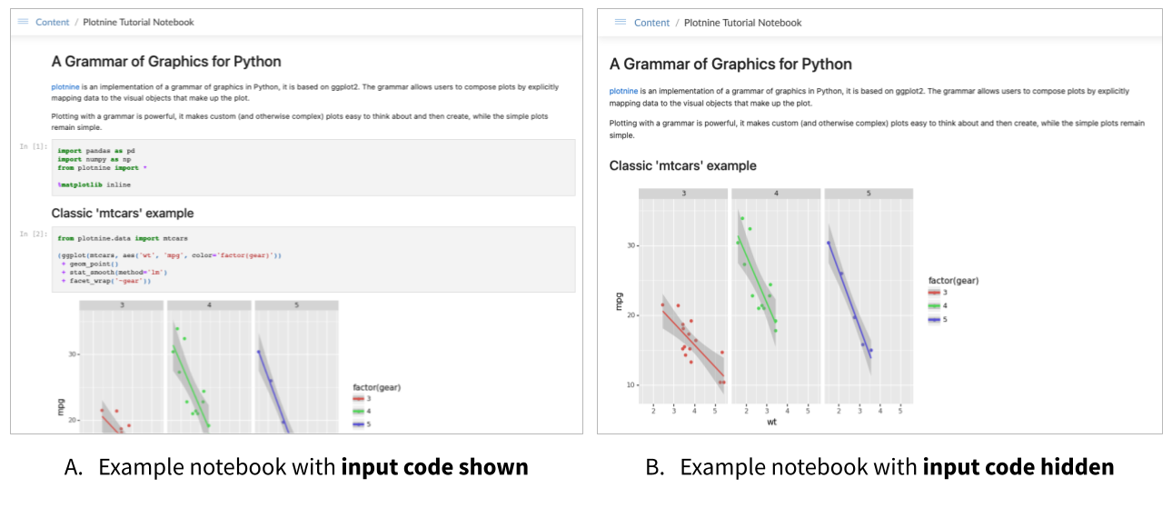The width and height of the screenshot is (1172, 508).
Task: Click the Content breadcrumb in left panel
Action: click(x=53, y=22)
